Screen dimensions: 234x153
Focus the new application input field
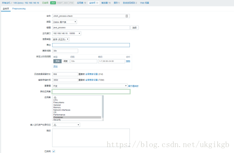click(x=91, y=92)
